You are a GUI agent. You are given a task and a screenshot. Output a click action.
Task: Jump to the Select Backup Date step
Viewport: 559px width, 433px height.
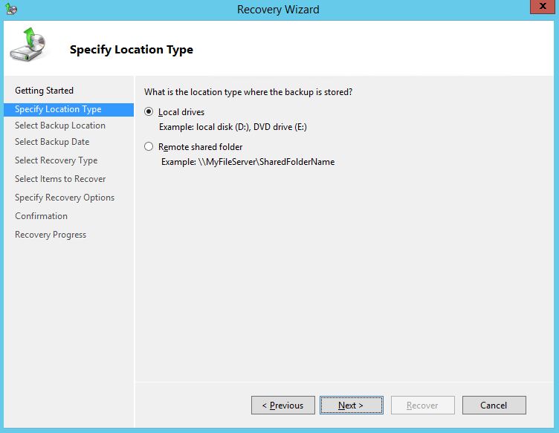(x=52, y=142)
